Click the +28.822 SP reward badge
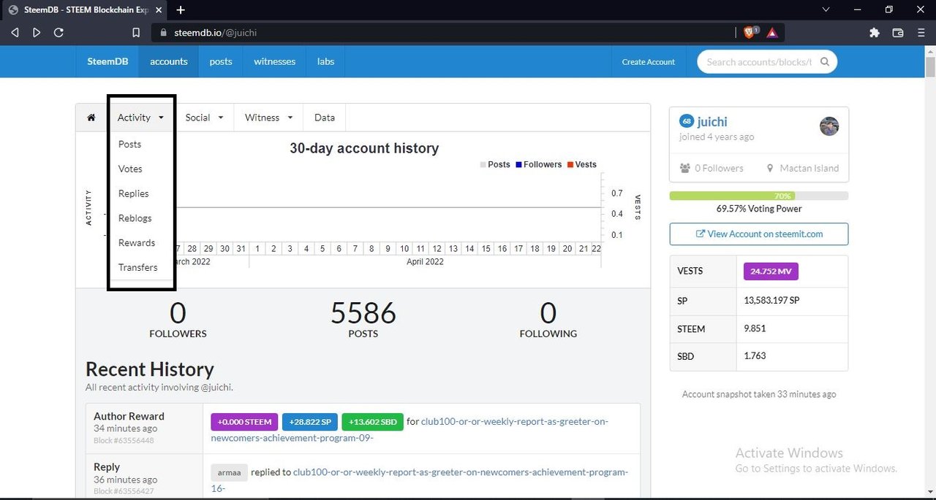Viewport: 936px width, 500px height. pyautogui.click(x=309, y=422)
